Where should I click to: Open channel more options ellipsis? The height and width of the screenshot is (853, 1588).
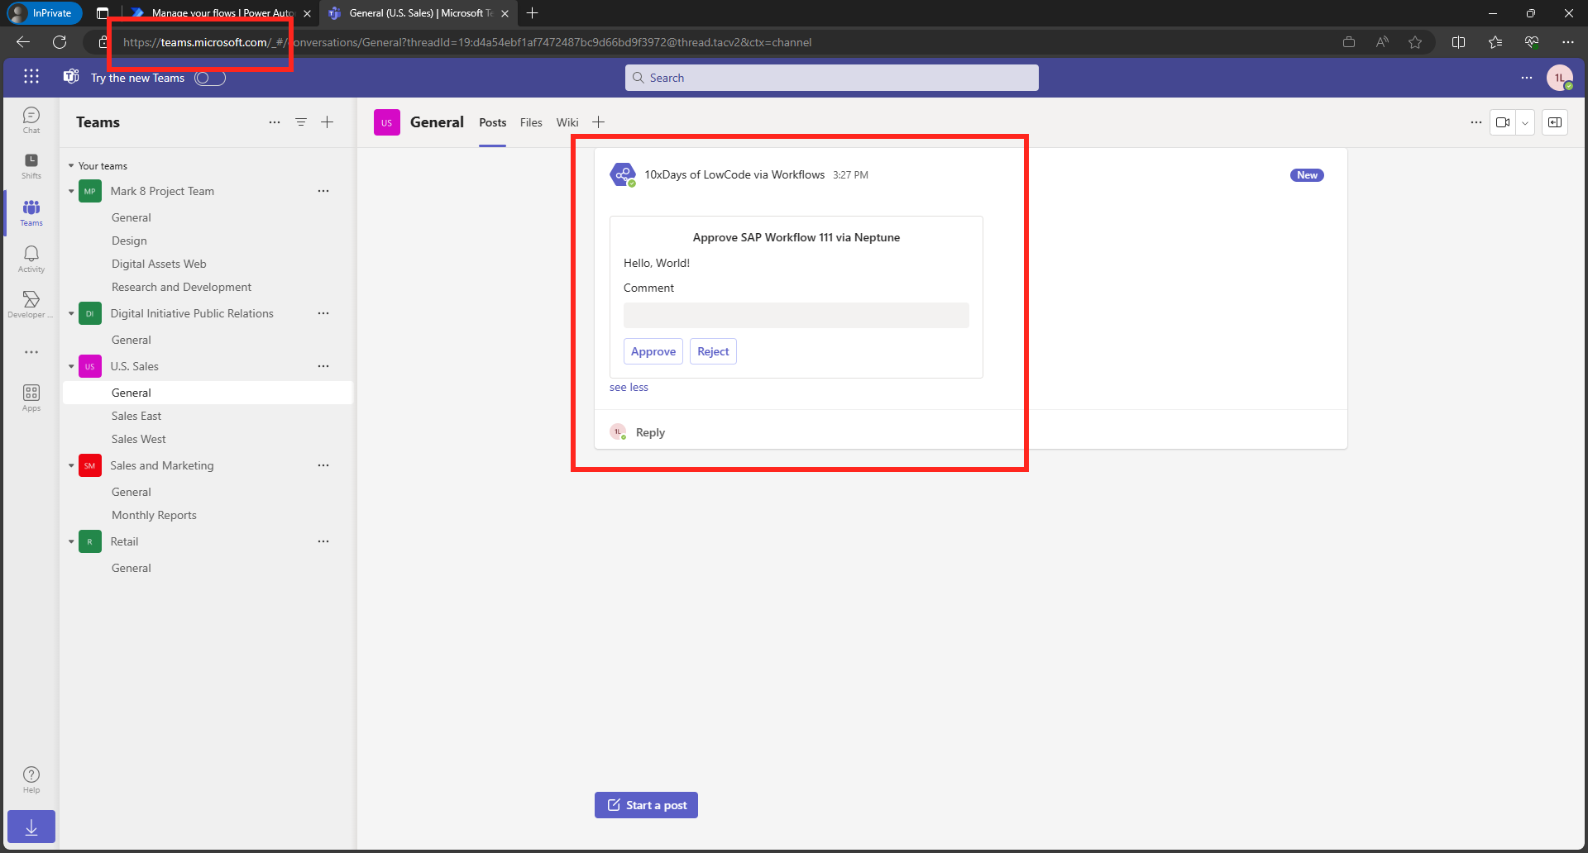pos(1476,122)
